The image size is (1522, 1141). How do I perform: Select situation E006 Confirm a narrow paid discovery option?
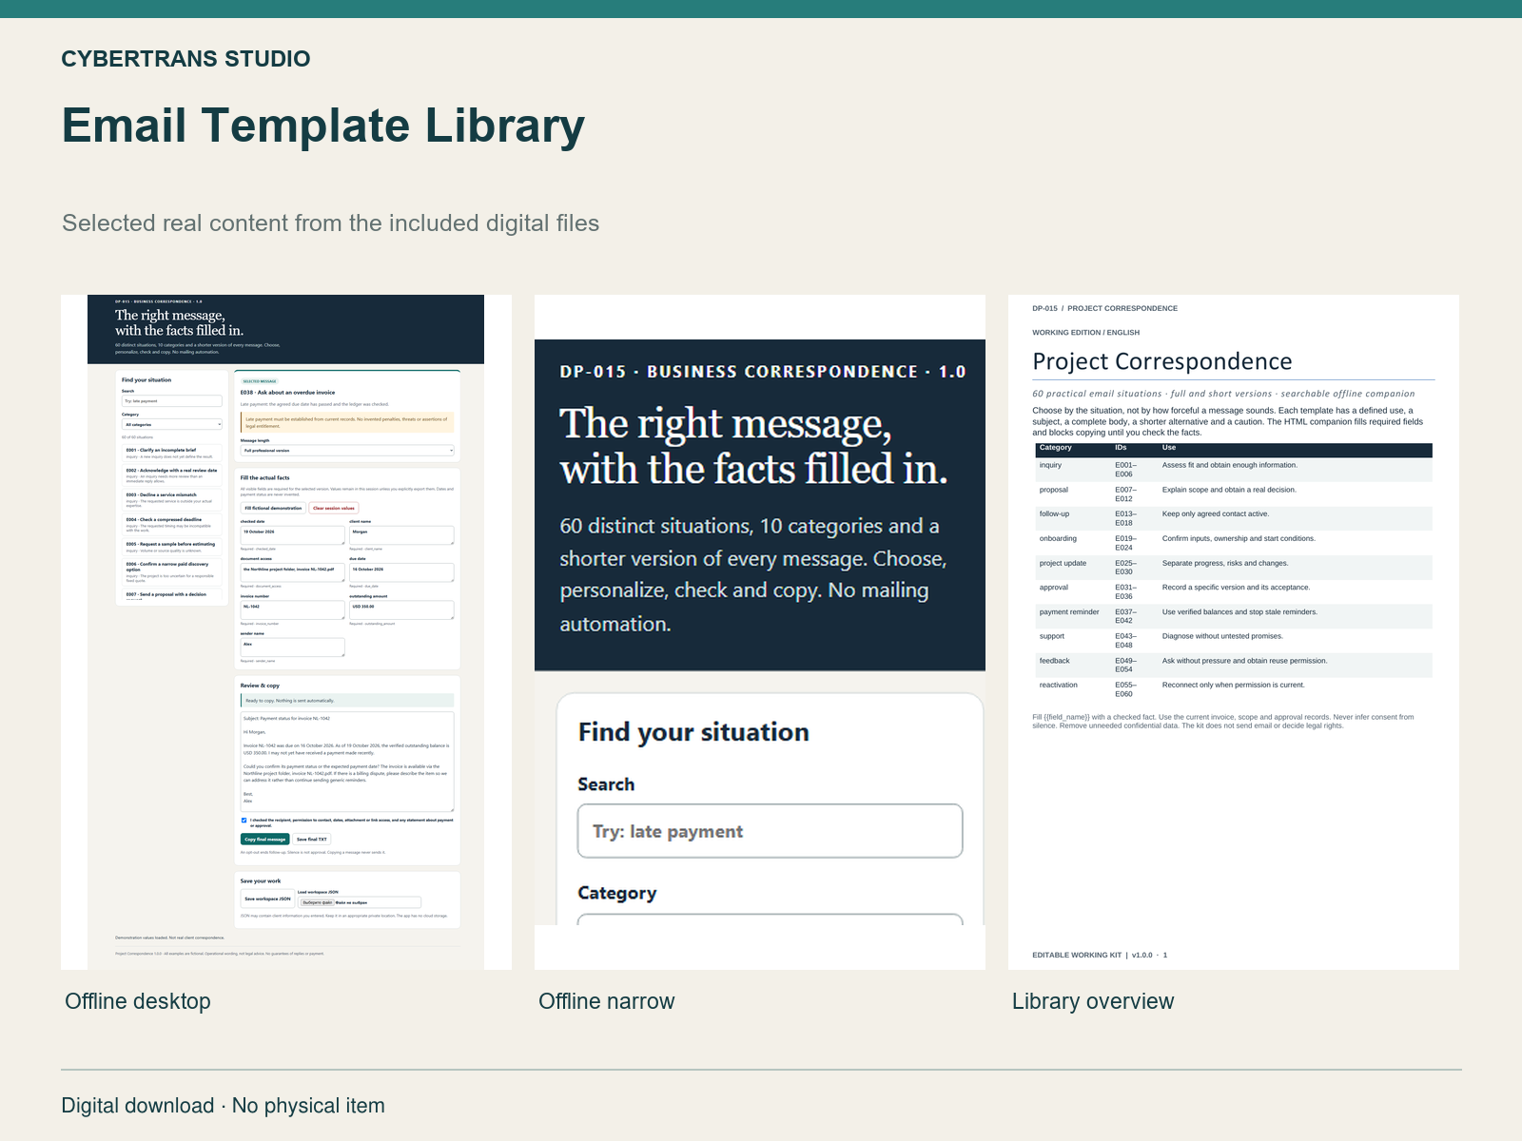(171, 572)
